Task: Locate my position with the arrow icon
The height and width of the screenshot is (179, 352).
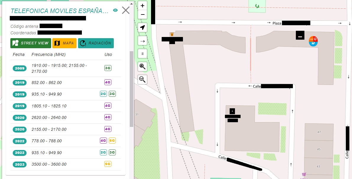Action: [142, 28]
